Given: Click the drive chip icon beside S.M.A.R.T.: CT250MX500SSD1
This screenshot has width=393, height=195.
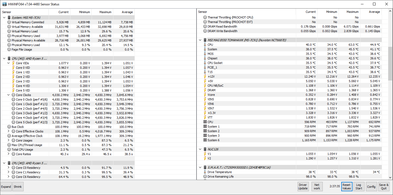Looking at the screenshot, I should (x=205, y=167).
